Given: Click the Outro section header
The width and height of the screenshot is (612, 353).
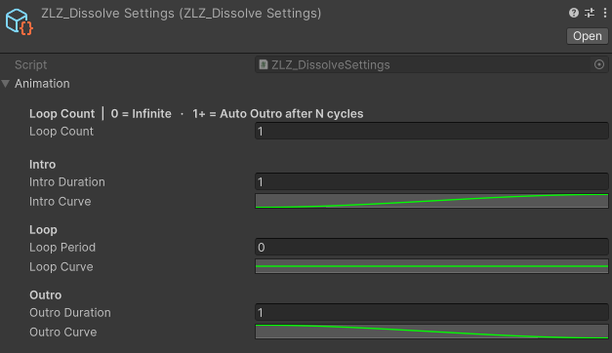Looking at the screenshot, I should point(46,295).
